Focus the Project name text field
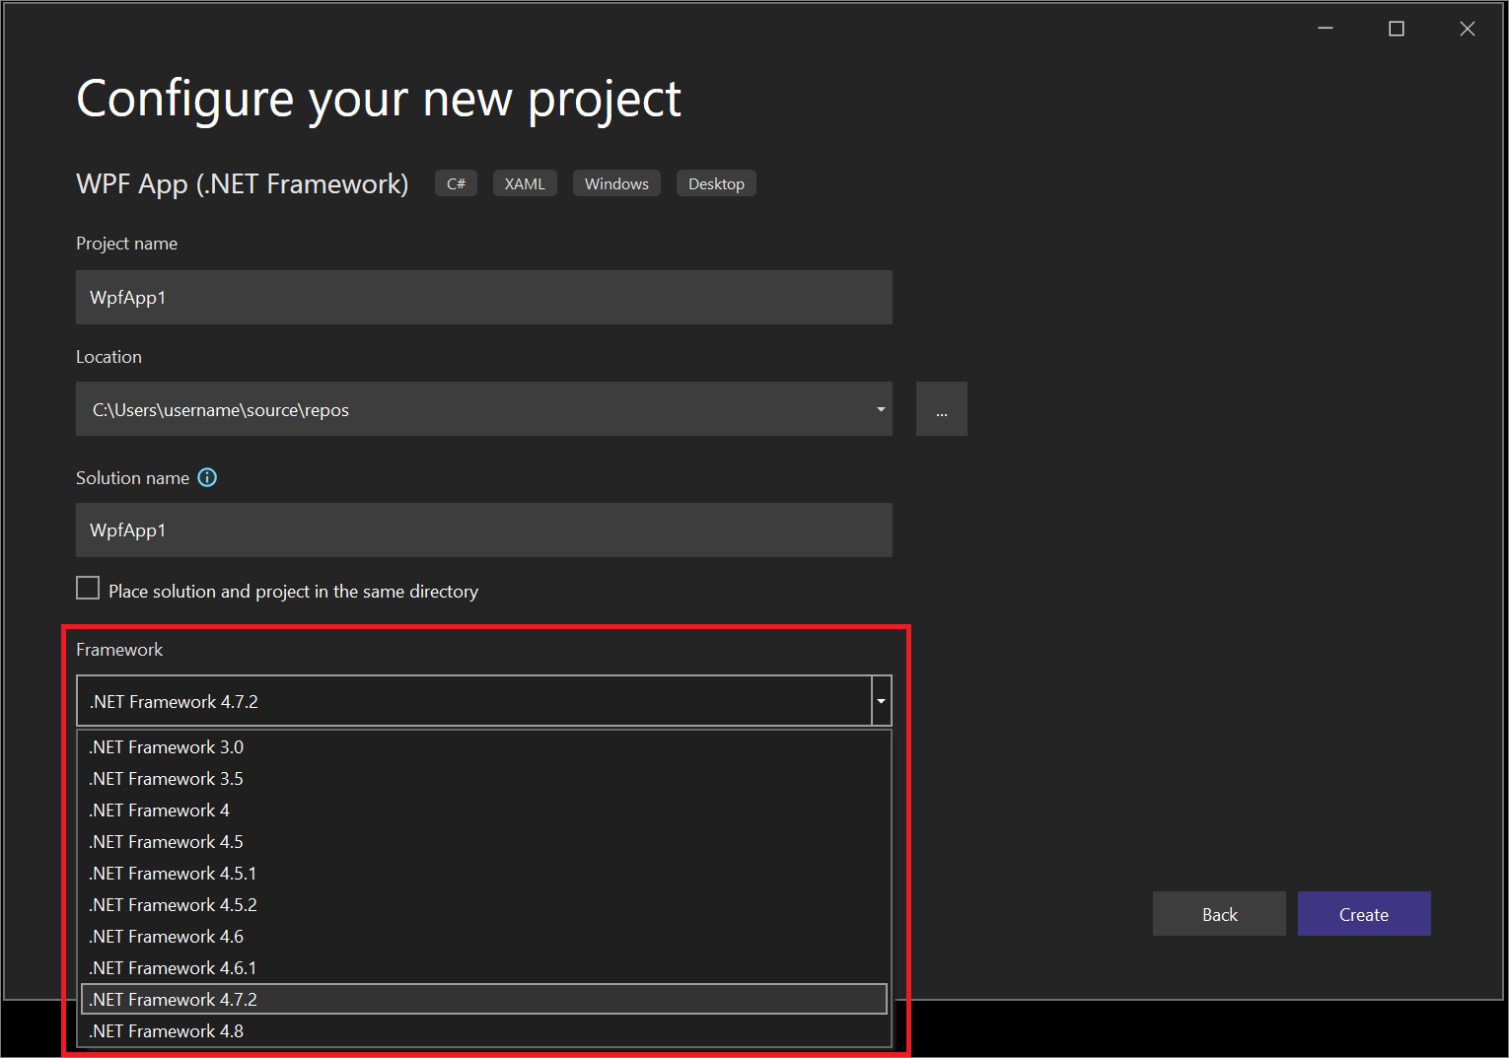The image size is (1509, 1058). [484, 297]
